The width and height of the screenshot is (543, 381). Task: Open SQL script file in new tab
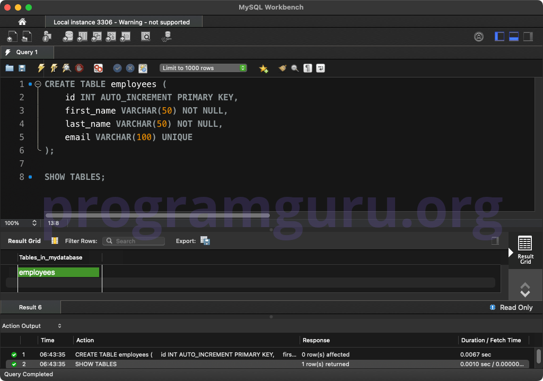27,37
